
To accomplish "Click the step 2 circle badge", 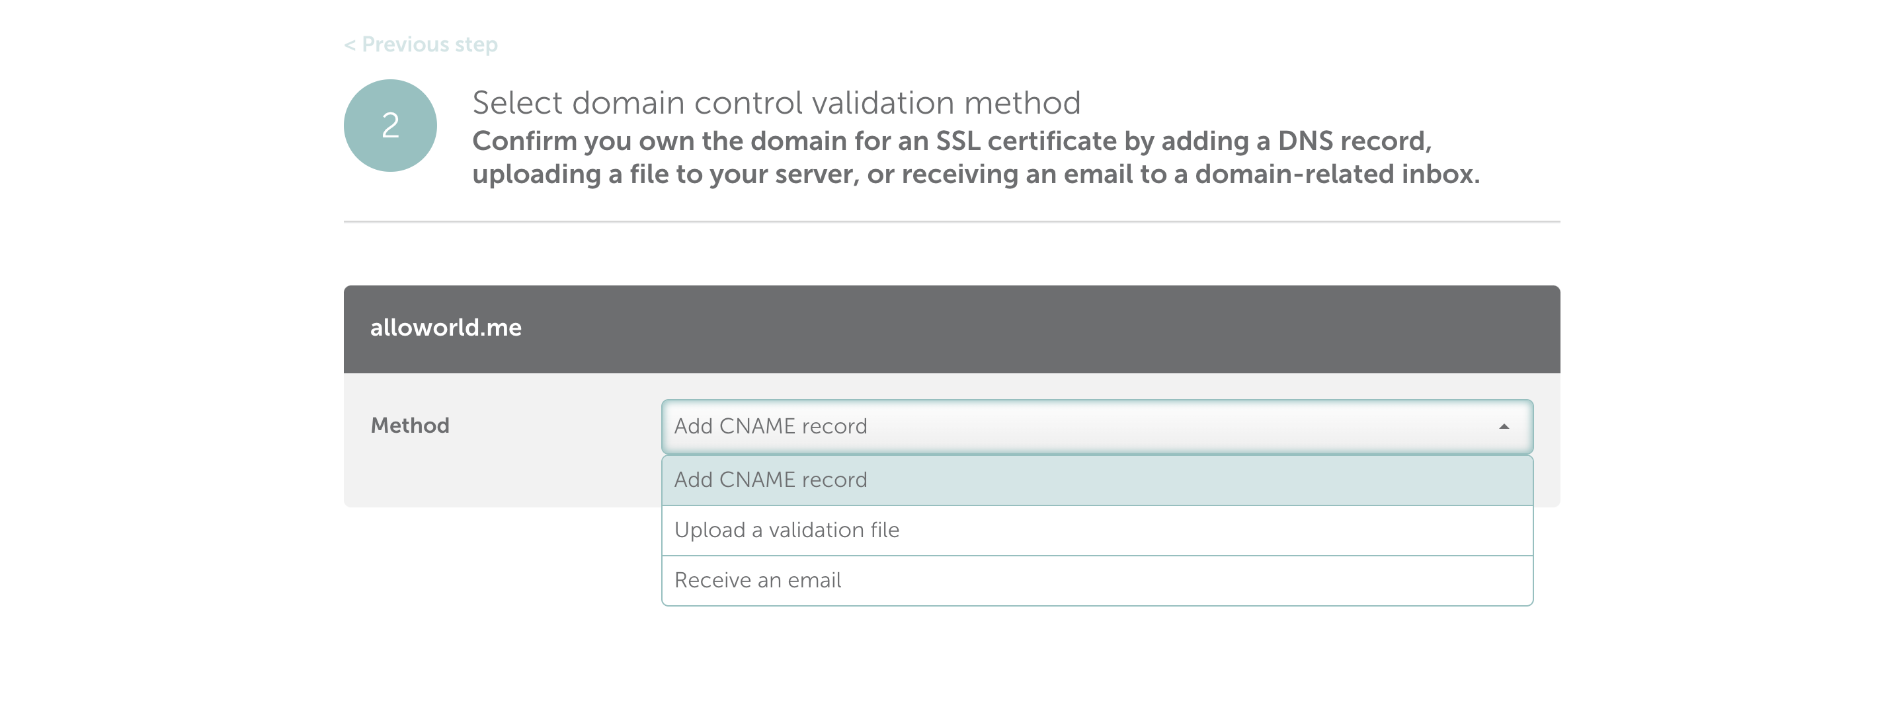I will point(390,126).
